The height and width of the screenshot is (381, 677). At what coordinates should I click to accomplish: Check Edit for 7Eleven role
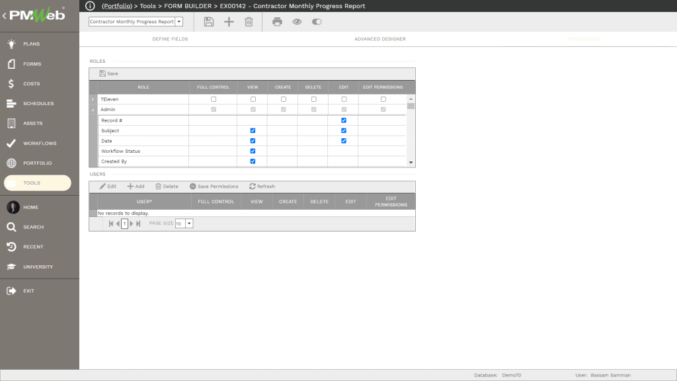click(344, 99)
